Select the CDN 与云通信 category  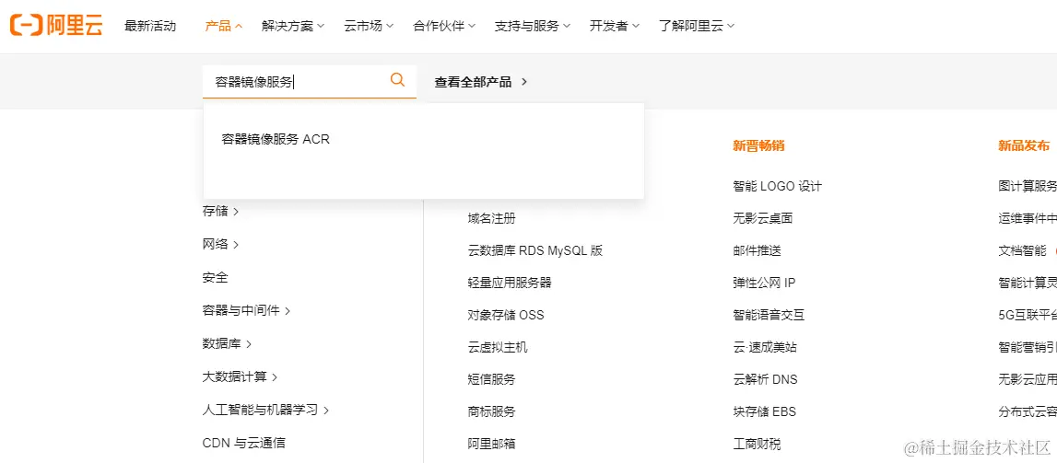pos(244,443)
